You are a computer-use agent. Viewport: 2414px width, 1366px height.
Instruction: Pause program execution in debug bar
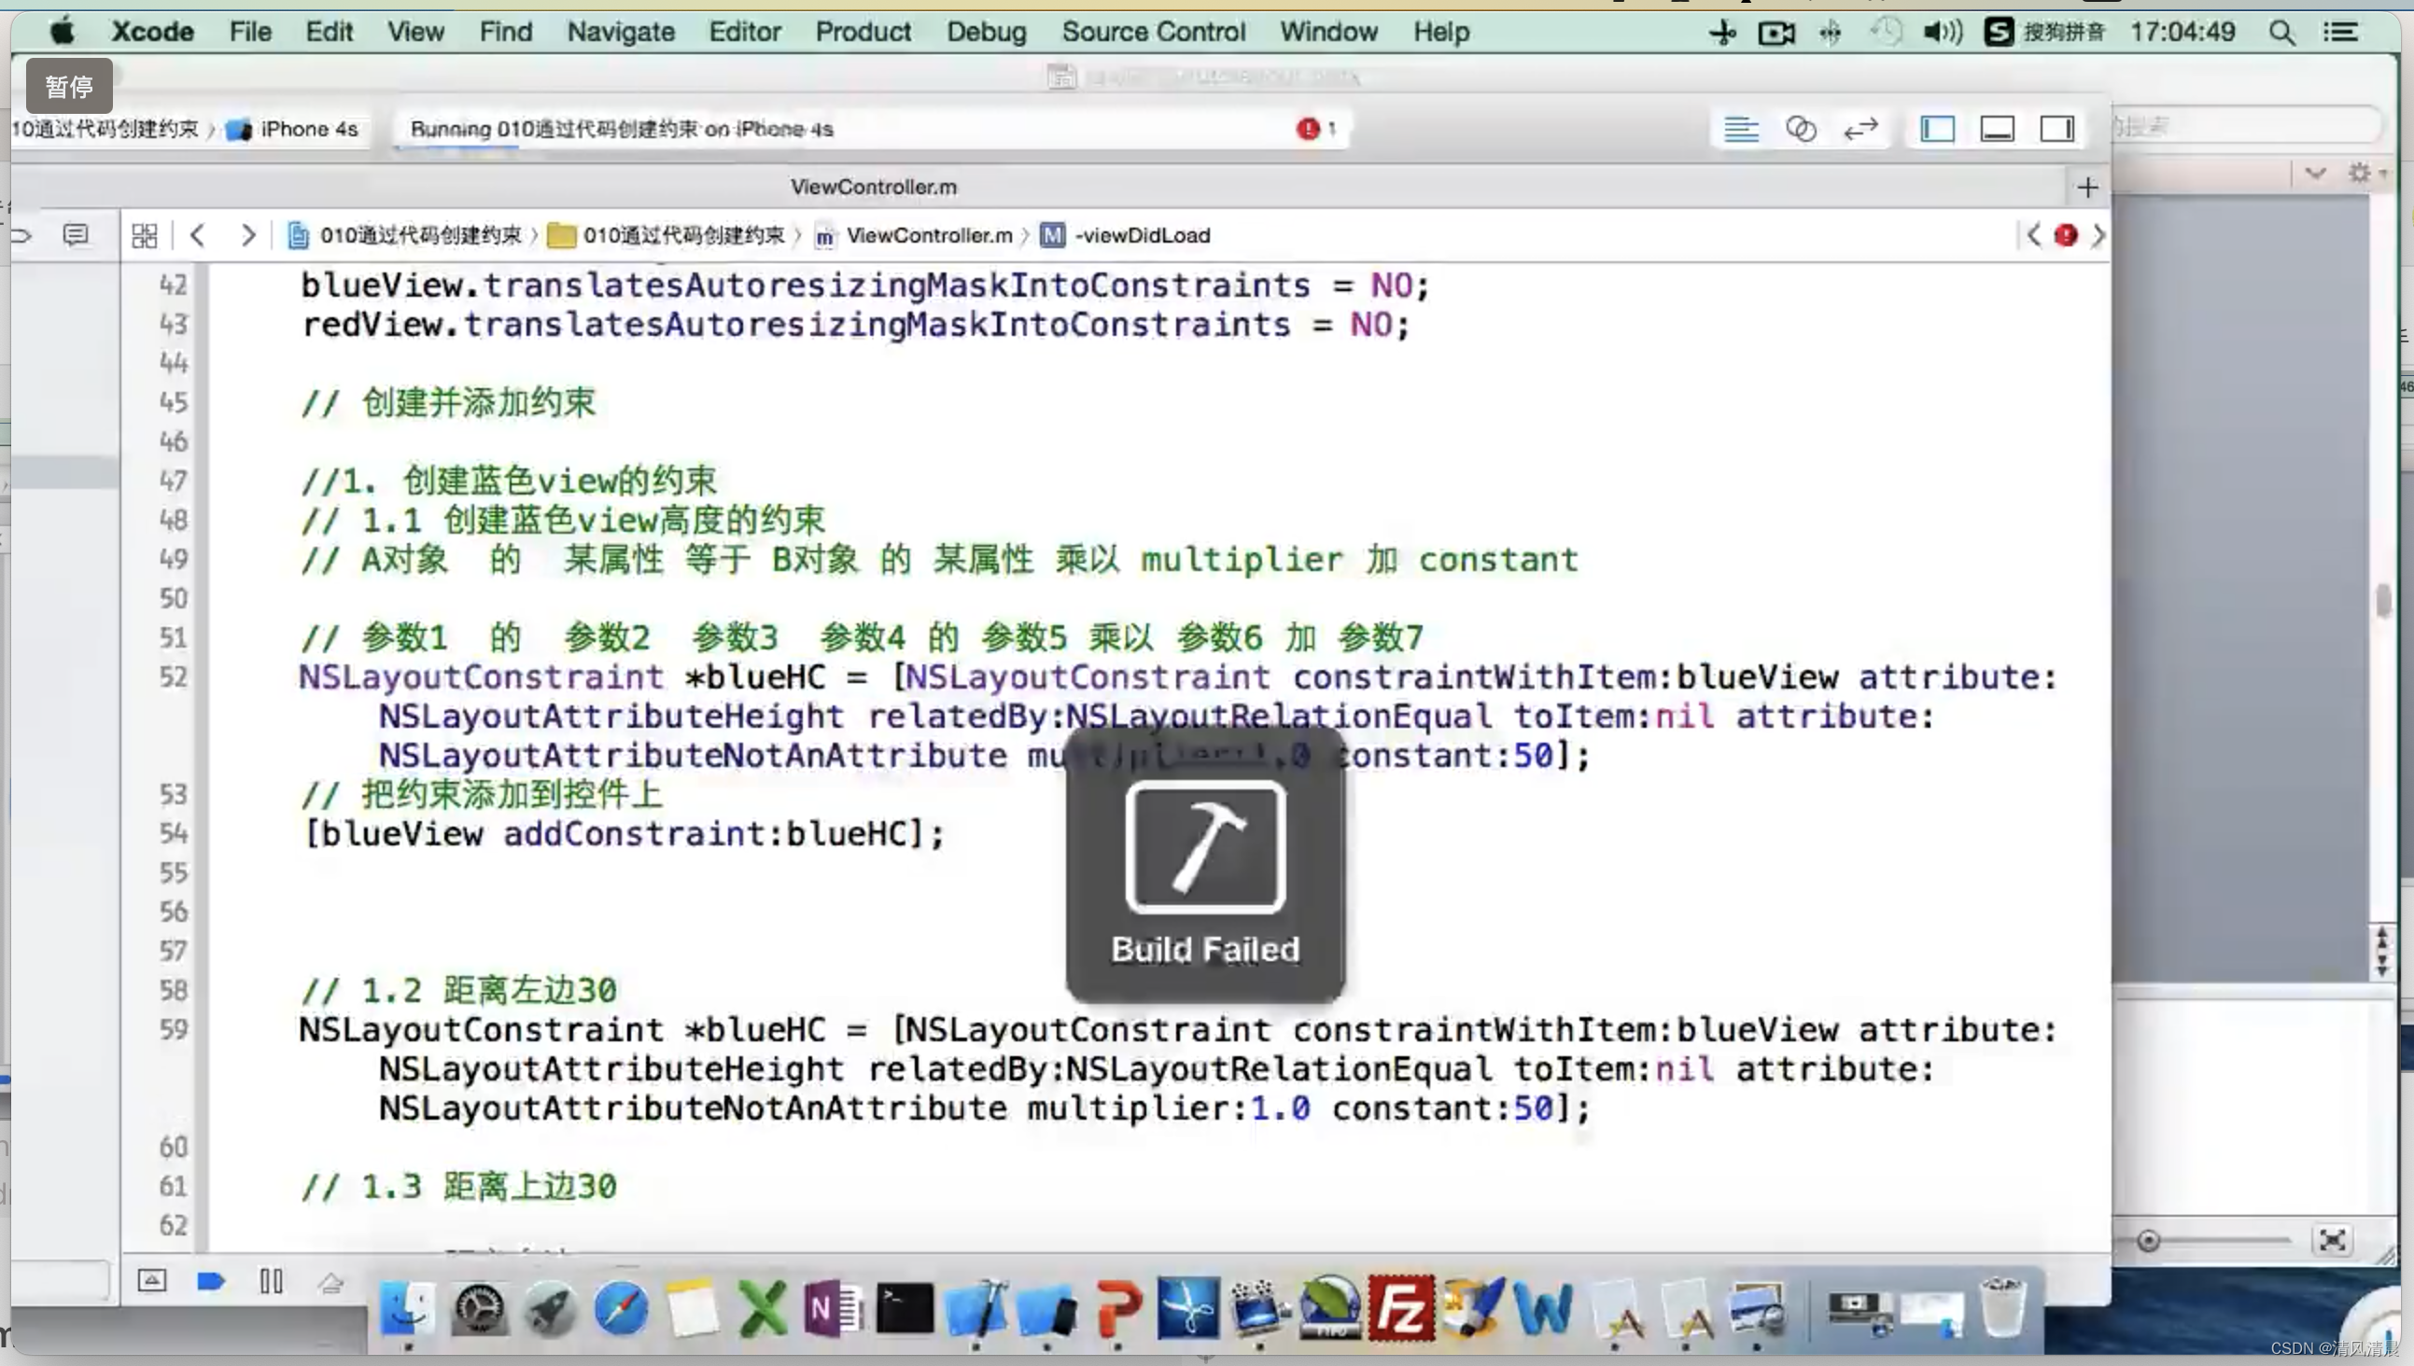272,1280
